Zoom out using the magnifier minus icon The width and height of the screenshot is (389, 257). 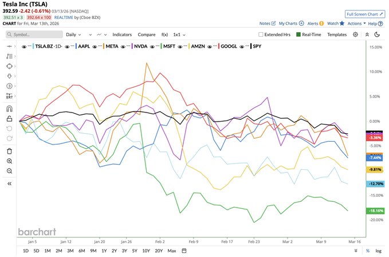pos(9,171)
